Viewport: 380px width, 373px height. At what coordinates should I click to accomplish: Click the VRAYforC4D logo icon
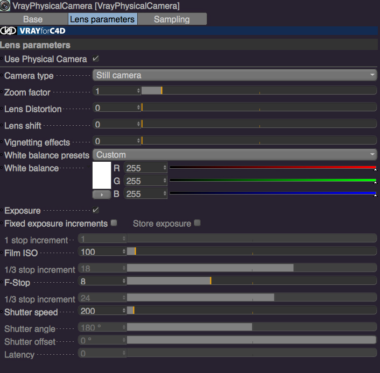tap(9, 31)
